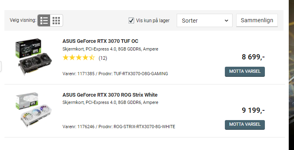The width and height of the screenshot is (294, 150).
Task: Click MOTTA VARSEL for the 8 699,- card
Action: click(x=245, y=72)
